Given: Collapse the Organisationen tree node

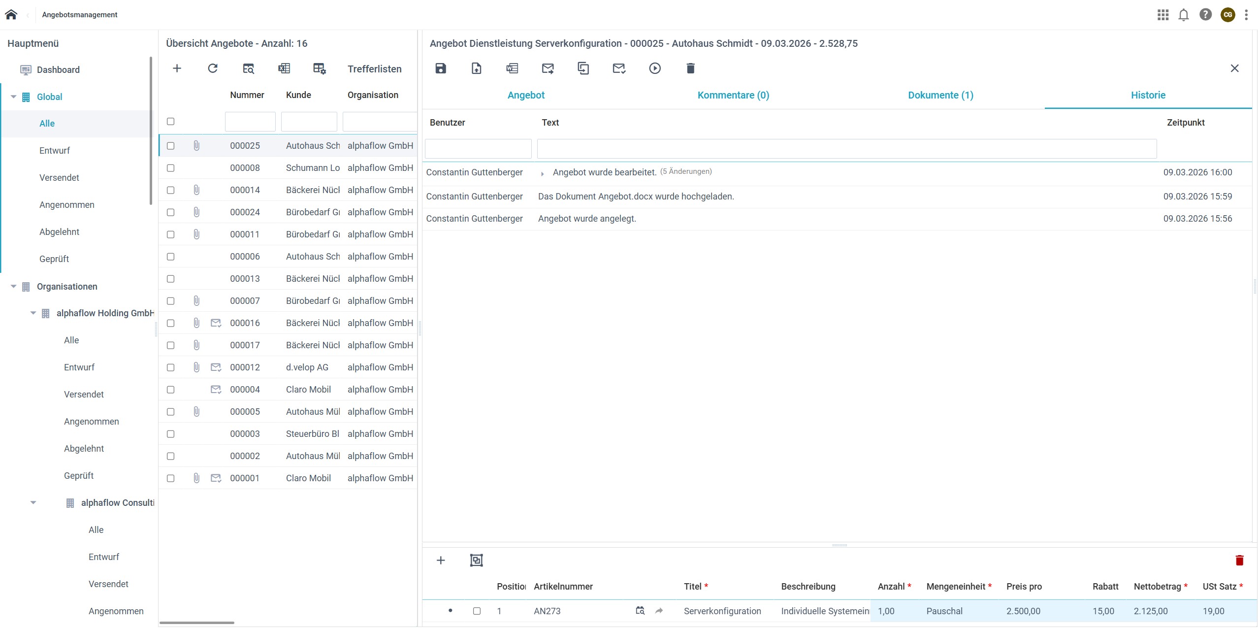Looking at the screenshot, I should click(14, 286).
